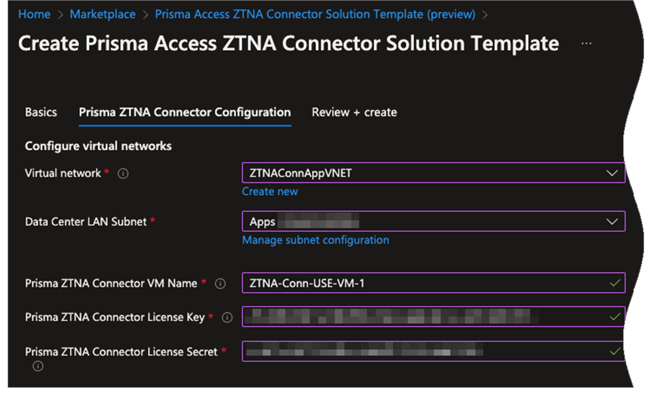Image resolution: width=653 pixels, height=403 pixels.
Task: Click the info icon next to Virtual network
Action: [122, 173]
